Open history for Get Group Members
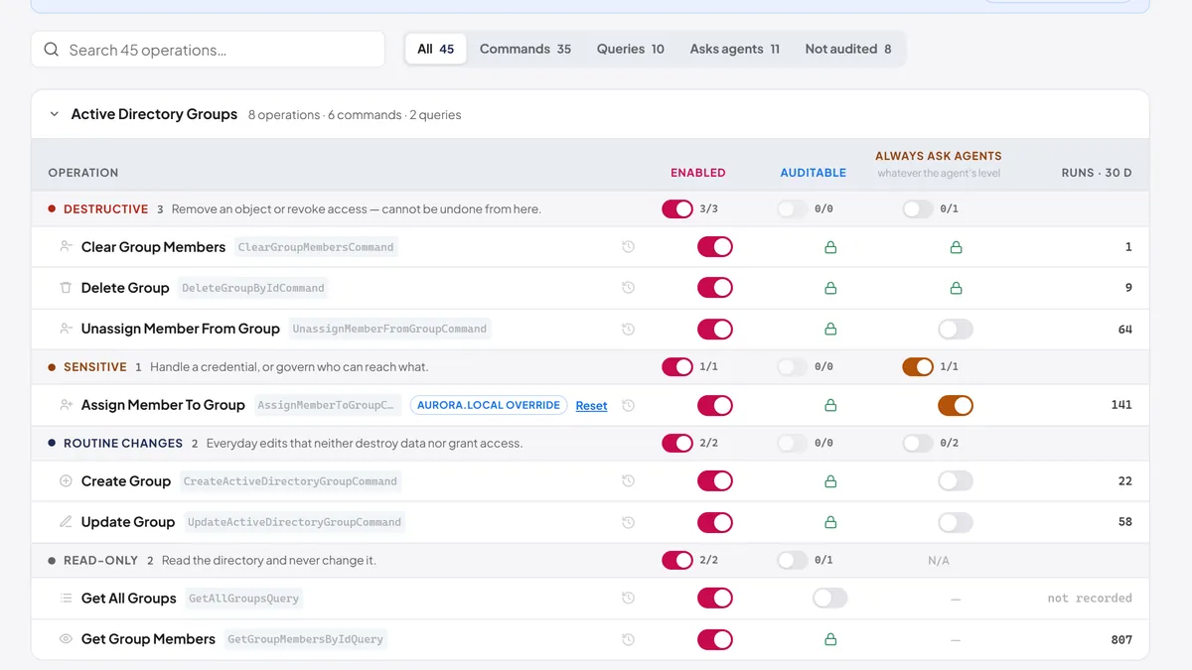 628,639
